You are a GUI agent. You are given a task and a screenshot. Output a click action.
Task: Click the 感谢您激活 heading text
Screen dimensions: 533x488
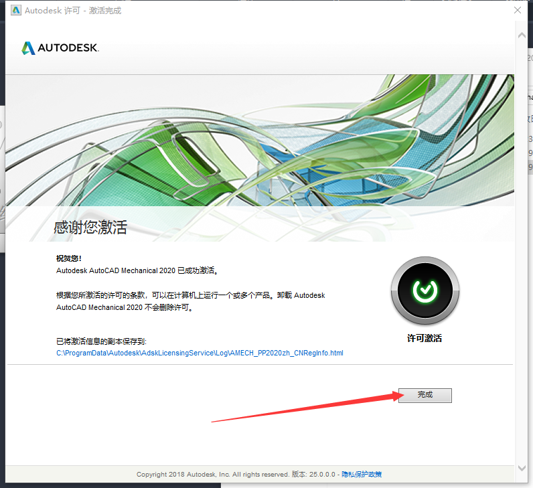pyautogui.click(x=90, y=227)
